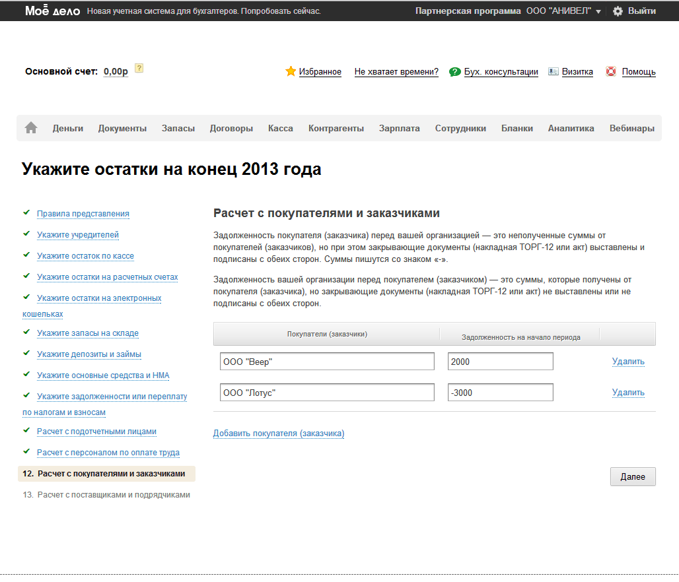
Task: Click the top banner promo text
Action: (204, 11)
